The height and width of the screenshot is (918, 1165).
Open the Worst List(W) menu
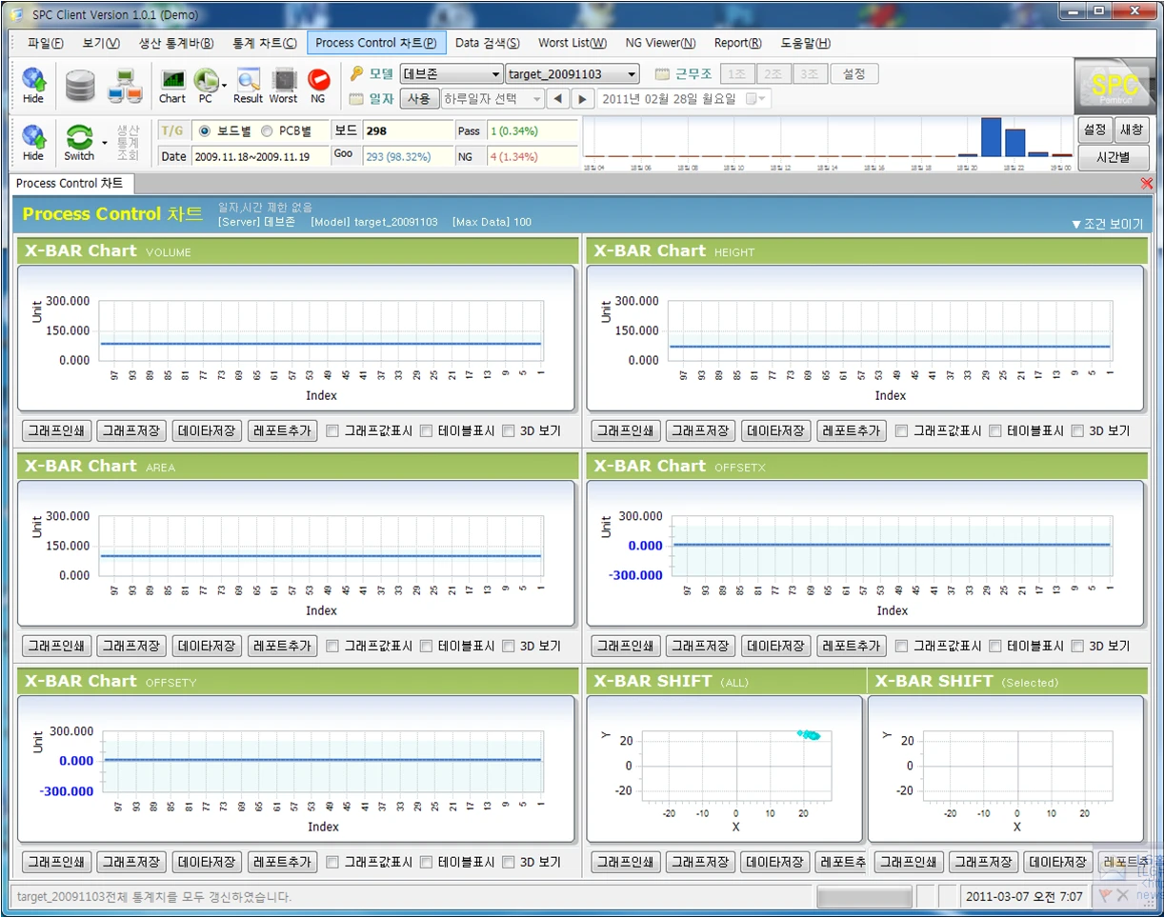coord(572,43)
